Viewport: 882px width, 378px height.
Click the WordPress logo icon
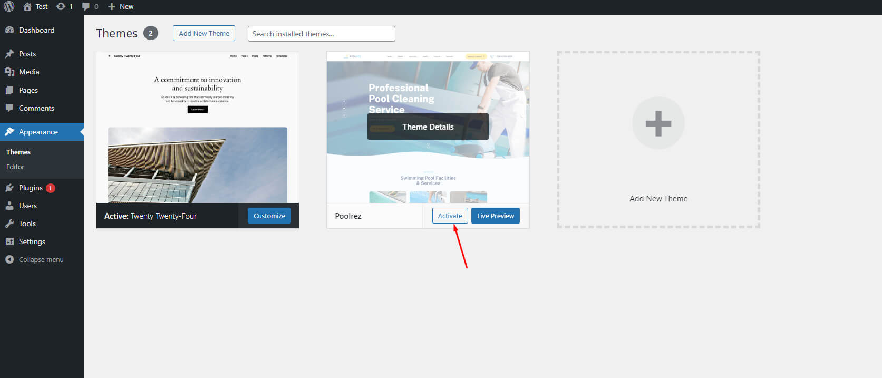pos(9,6)
